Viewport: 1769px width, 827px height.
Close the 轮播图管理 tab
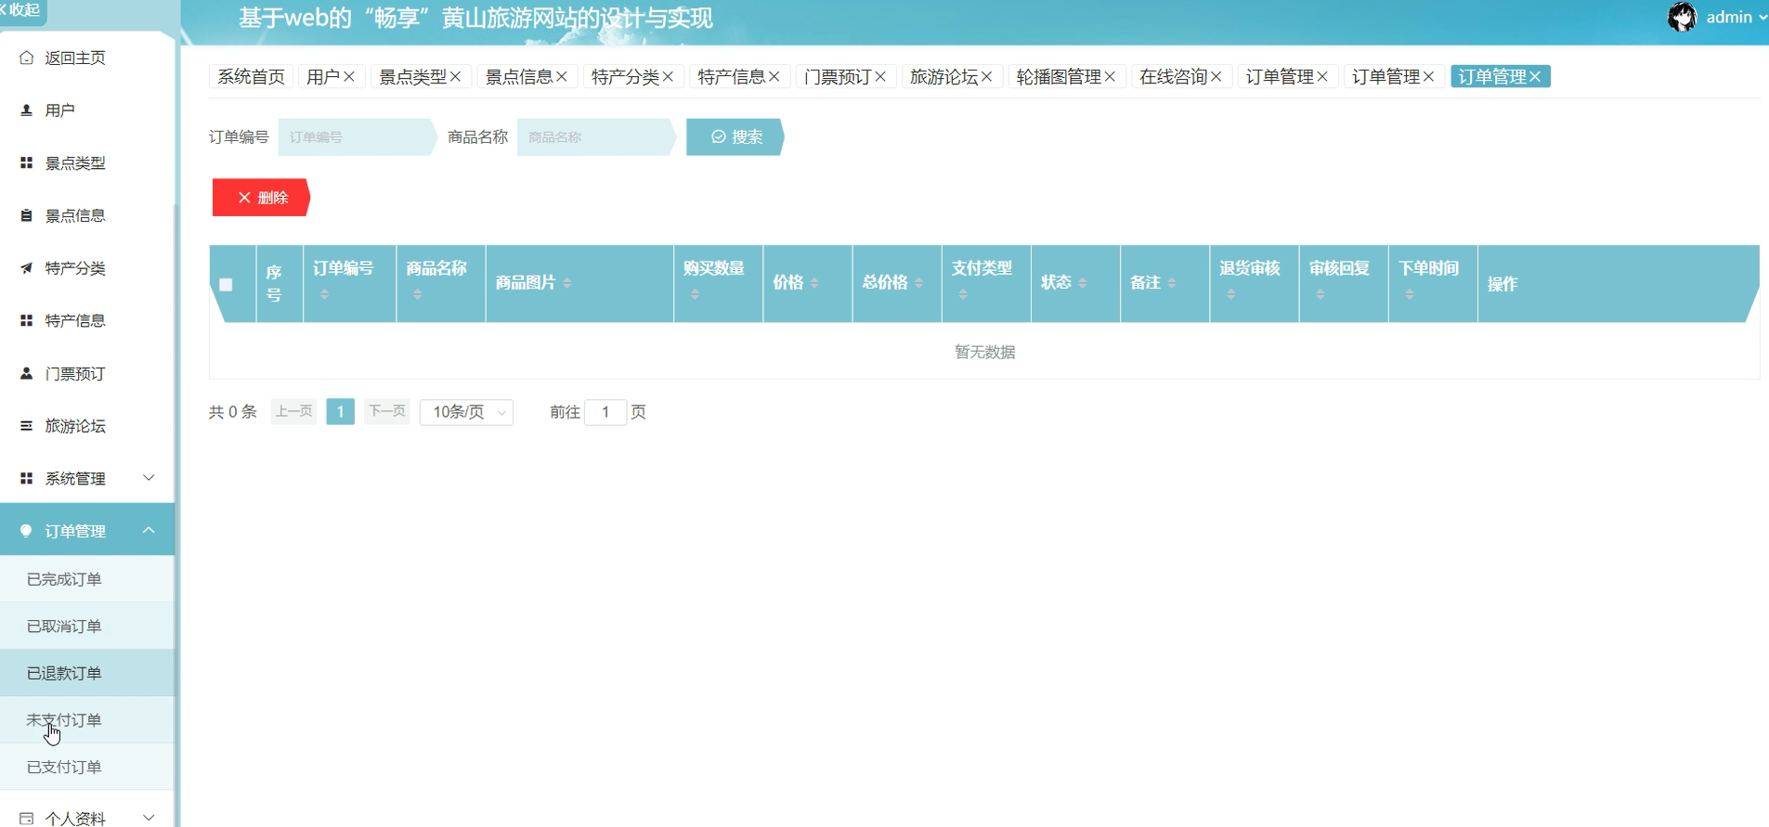pos(1110,76)
